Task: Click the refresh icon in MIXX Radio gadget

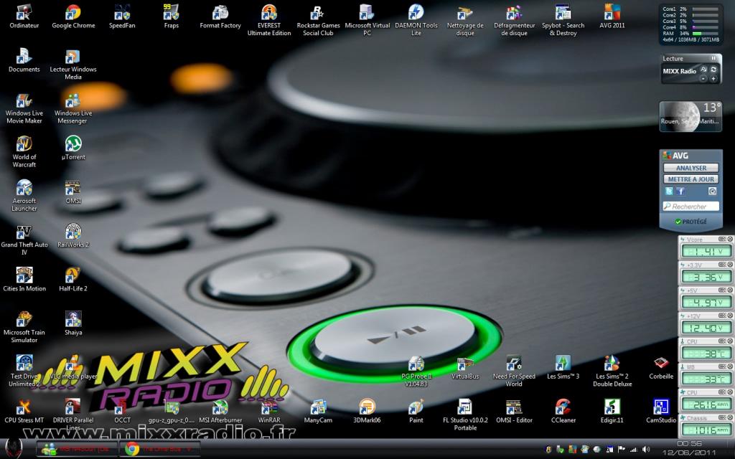Action: [713, 70]
